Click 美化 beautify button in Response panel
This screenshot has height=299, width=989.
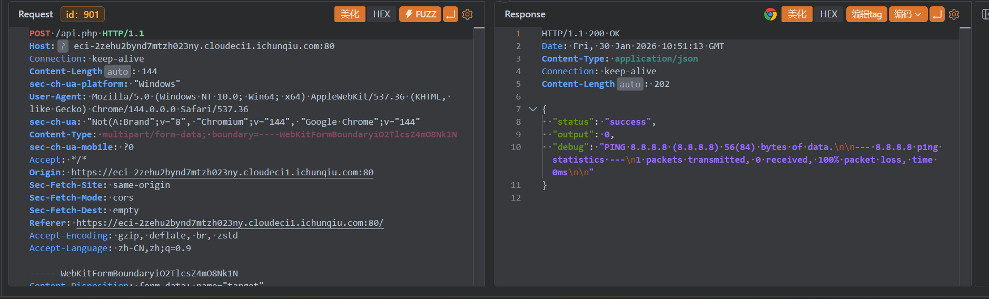point(797,14)
